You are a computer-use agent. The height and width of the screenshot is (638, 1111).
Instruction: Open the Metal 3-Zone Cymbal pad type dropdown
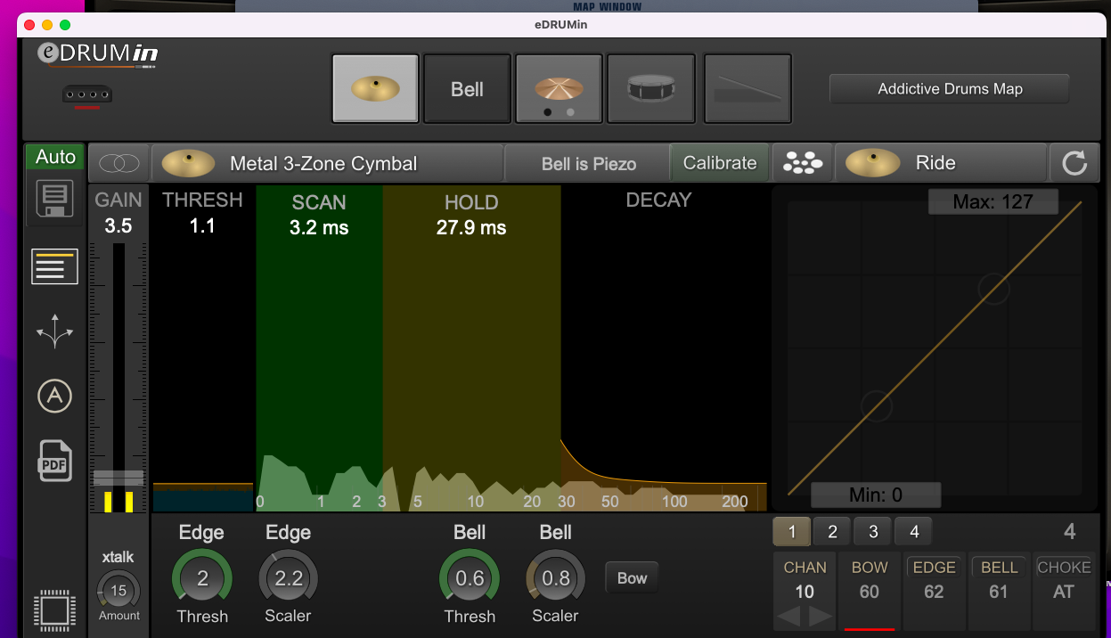(327, 163)
